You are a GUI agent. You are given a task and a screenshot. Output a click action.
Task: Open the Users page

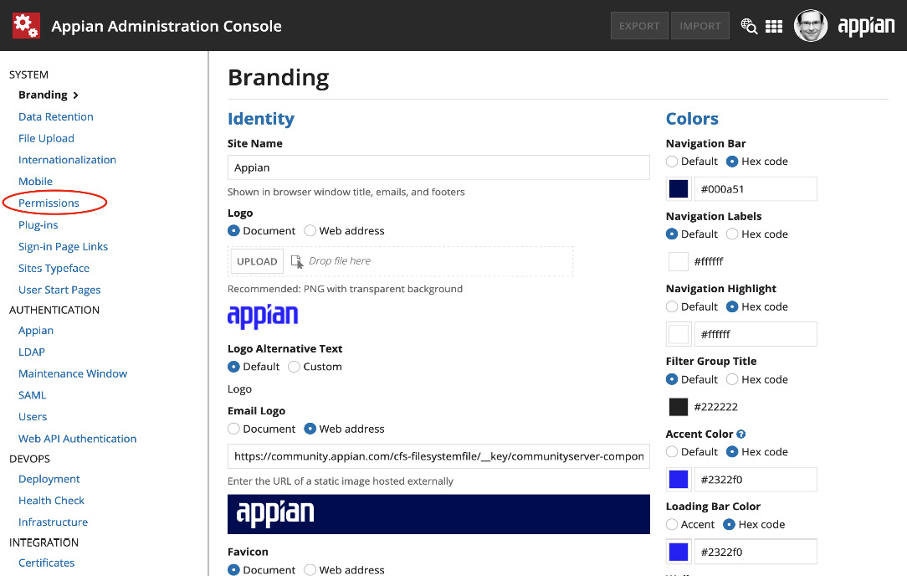click(x=33, y=417)
